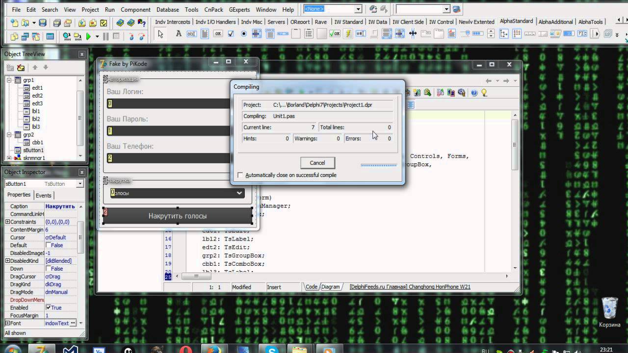This screenshot has height=353, width=628.
Task: Select lbl3 in the Object TreeView
Action: (36, 127)
